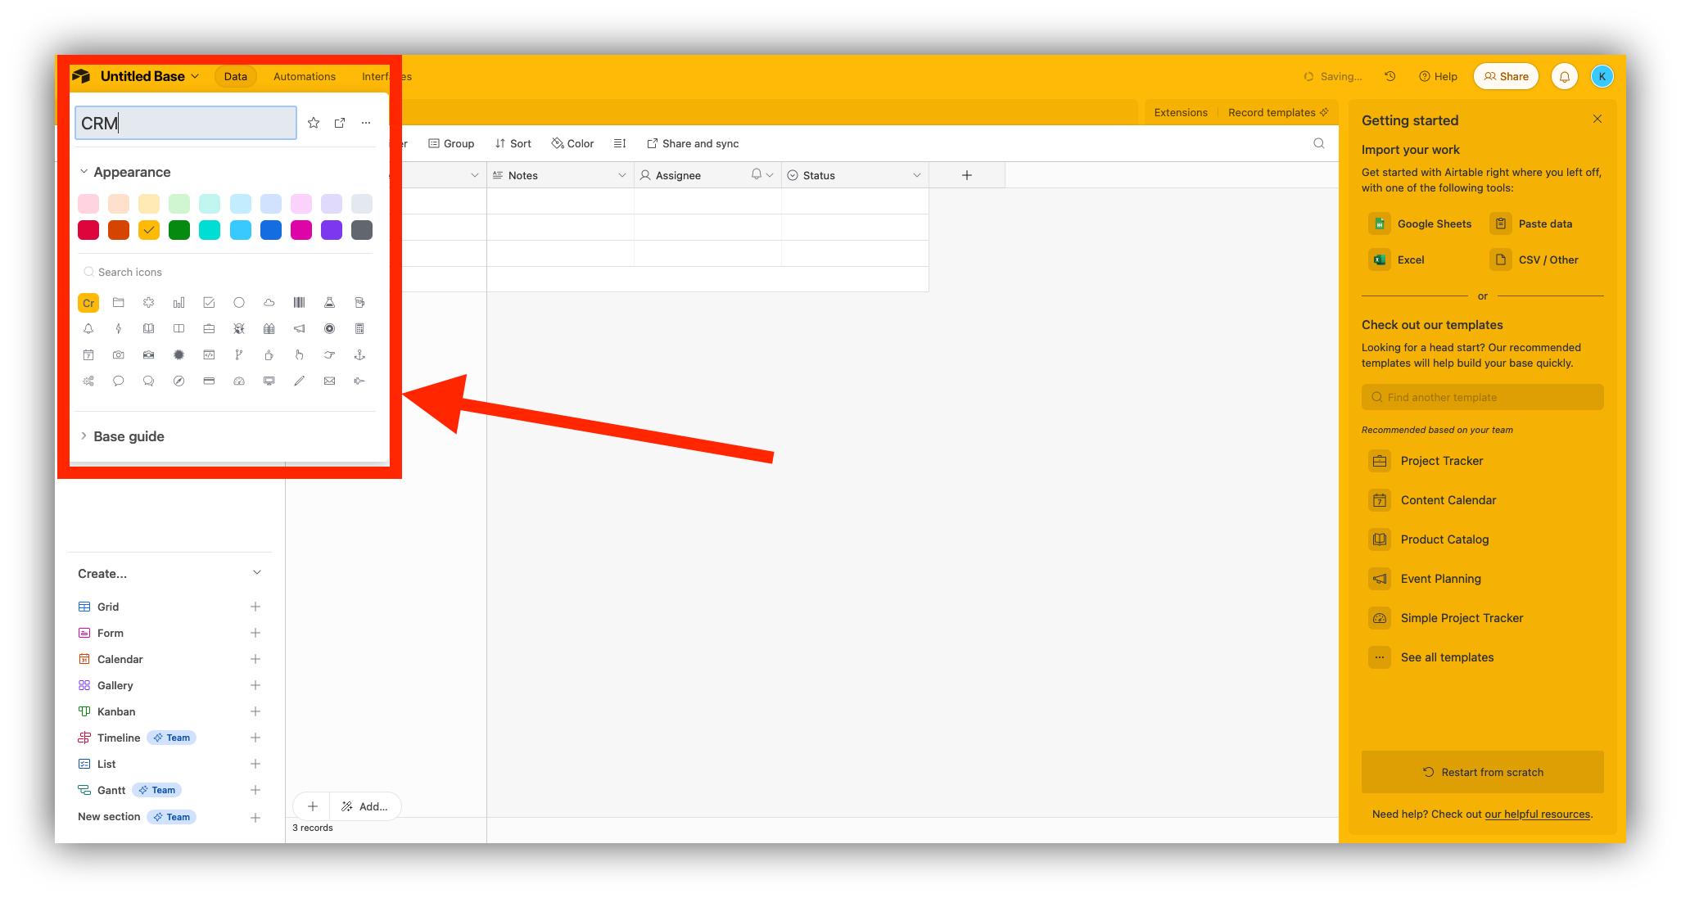Toggle the Color option in toolbar
Viewport: 1681px width, 898px height.
tap(572, 143)
